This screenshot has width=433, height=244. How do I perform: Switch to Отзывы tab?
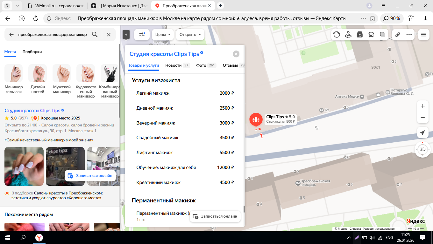234,65
